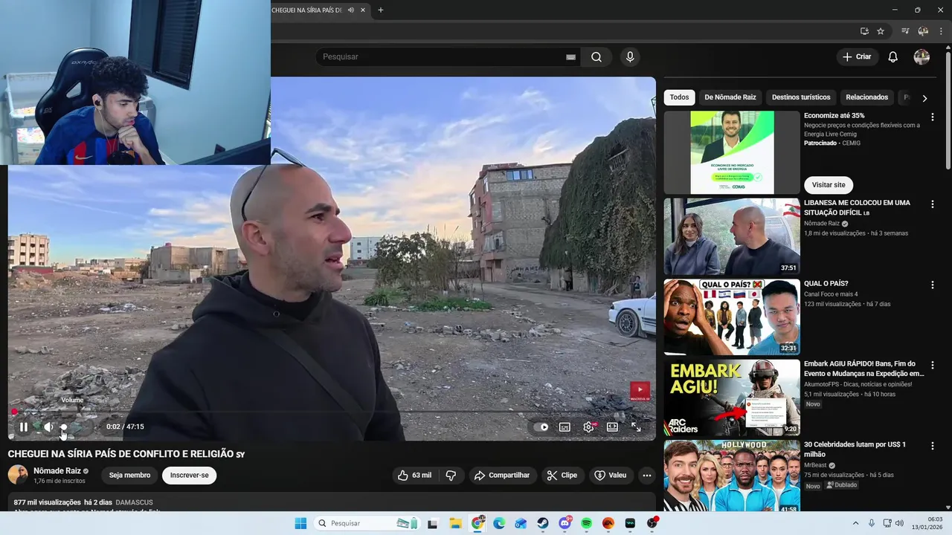
Task: Open the Nômade Raiz channel name link
Action: pos(57,471)
